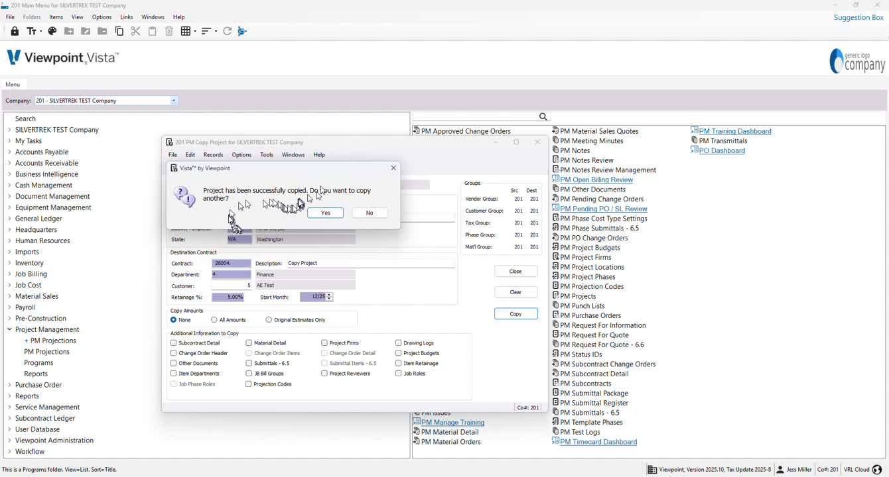889x477 pixels.
Task: Expand the Job Cost tree node
Action: 9,286
